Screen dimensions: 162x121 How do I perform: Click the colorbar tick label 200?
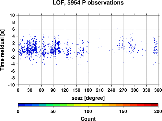pos(158,111)
